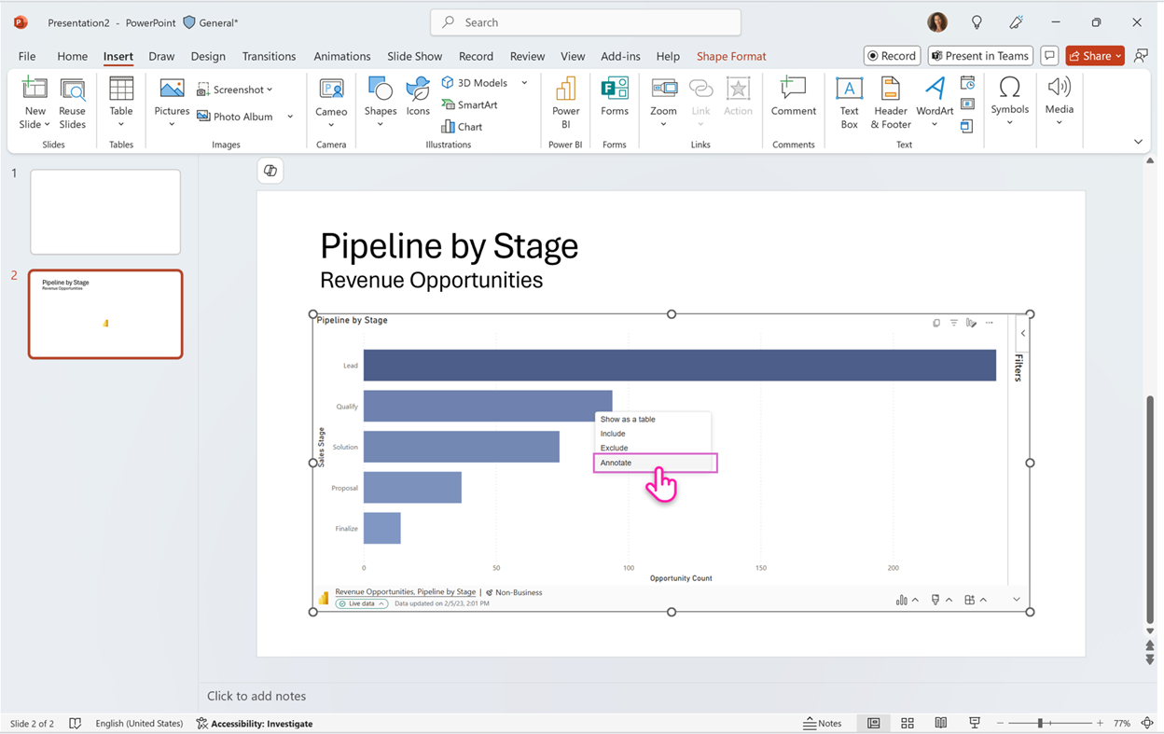
Task: Expand the Filters pane on the chart
Action: 1022,333
